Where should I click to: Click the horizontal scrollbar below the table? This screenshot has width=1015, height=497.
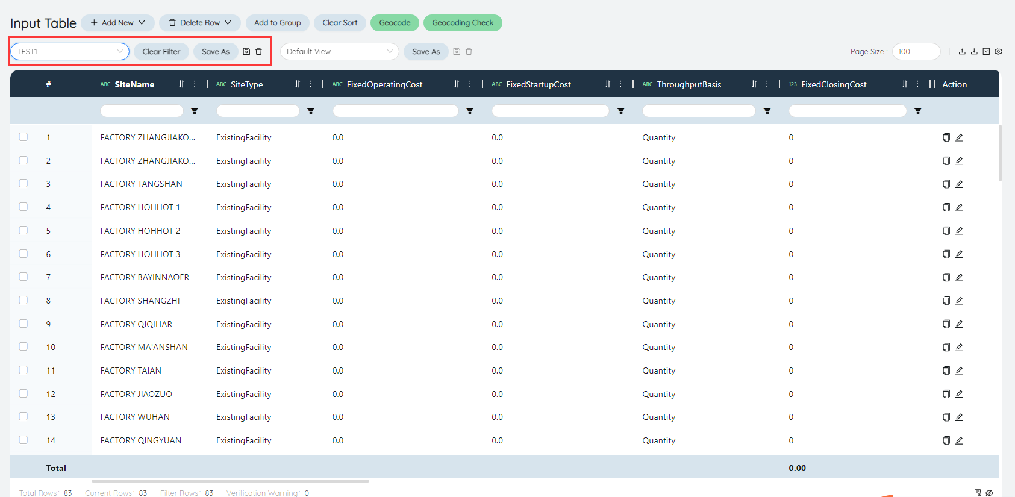point(230,481)
